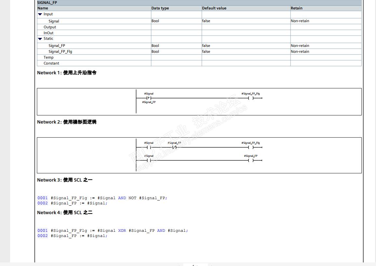
Task: Select the Static row label
Action: click(48, 39)
